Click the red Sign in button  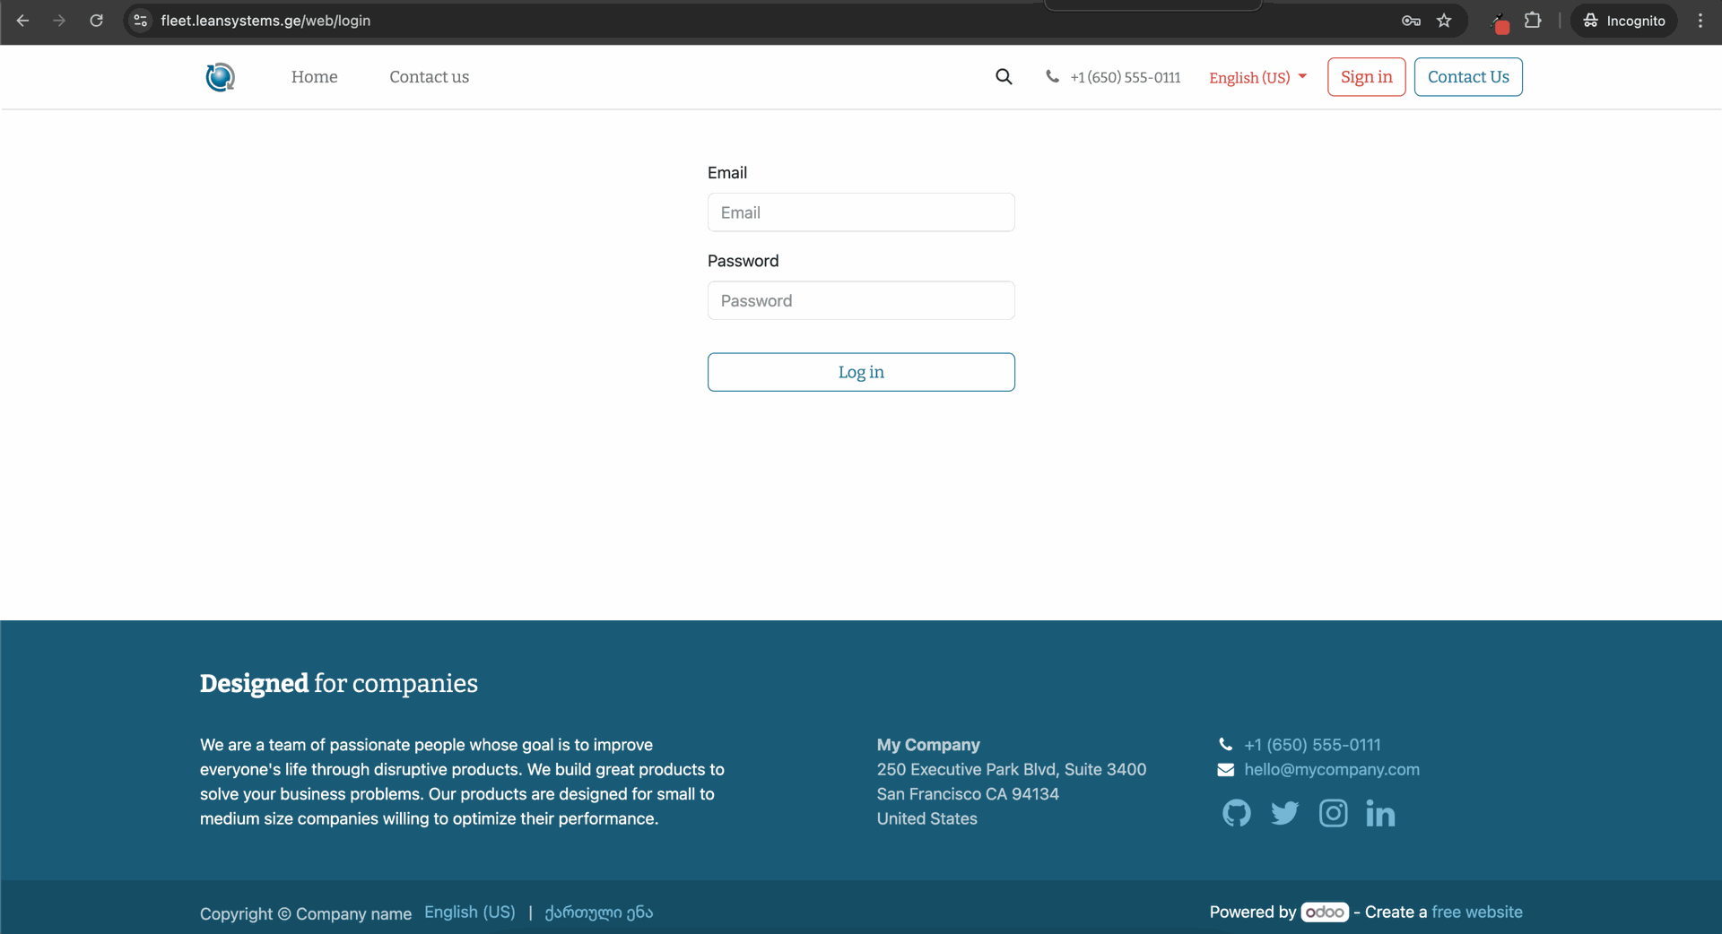pyautogui.click(x=1366, y=77)
